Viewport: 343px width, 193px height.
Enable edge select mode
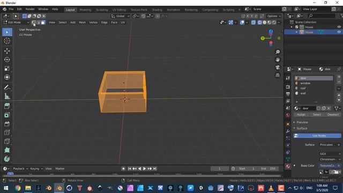38,23
